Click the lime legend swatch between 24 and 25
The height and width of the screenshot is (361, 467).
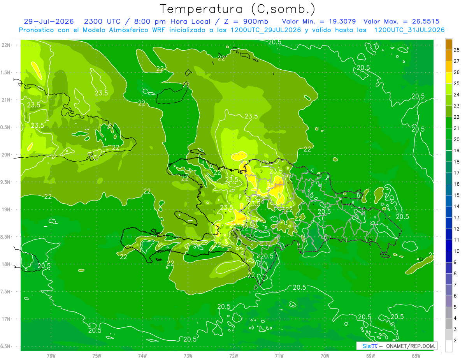tap(449, 89)
